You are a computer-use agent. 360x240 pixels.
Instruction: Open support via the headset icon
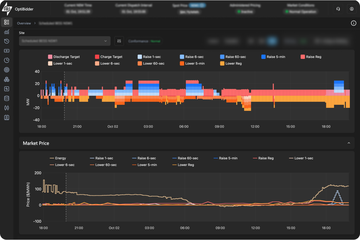338,9
